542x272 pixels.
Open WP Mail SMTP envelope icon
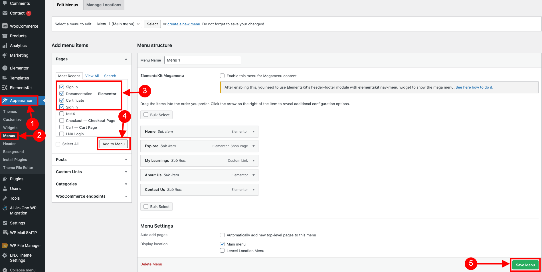tap(5, 233)
